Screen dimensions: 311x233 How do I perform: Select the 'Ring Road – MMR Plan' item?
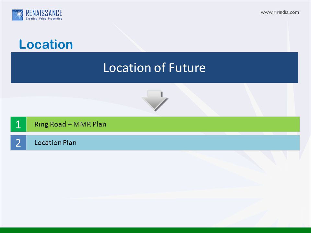pos(163,124)
